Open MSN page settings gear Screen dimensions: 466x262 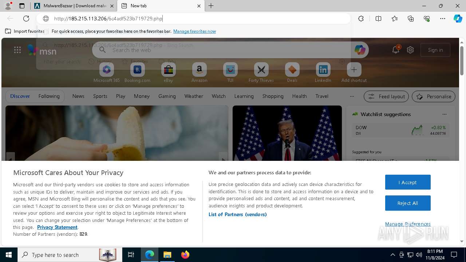point(410,50)
